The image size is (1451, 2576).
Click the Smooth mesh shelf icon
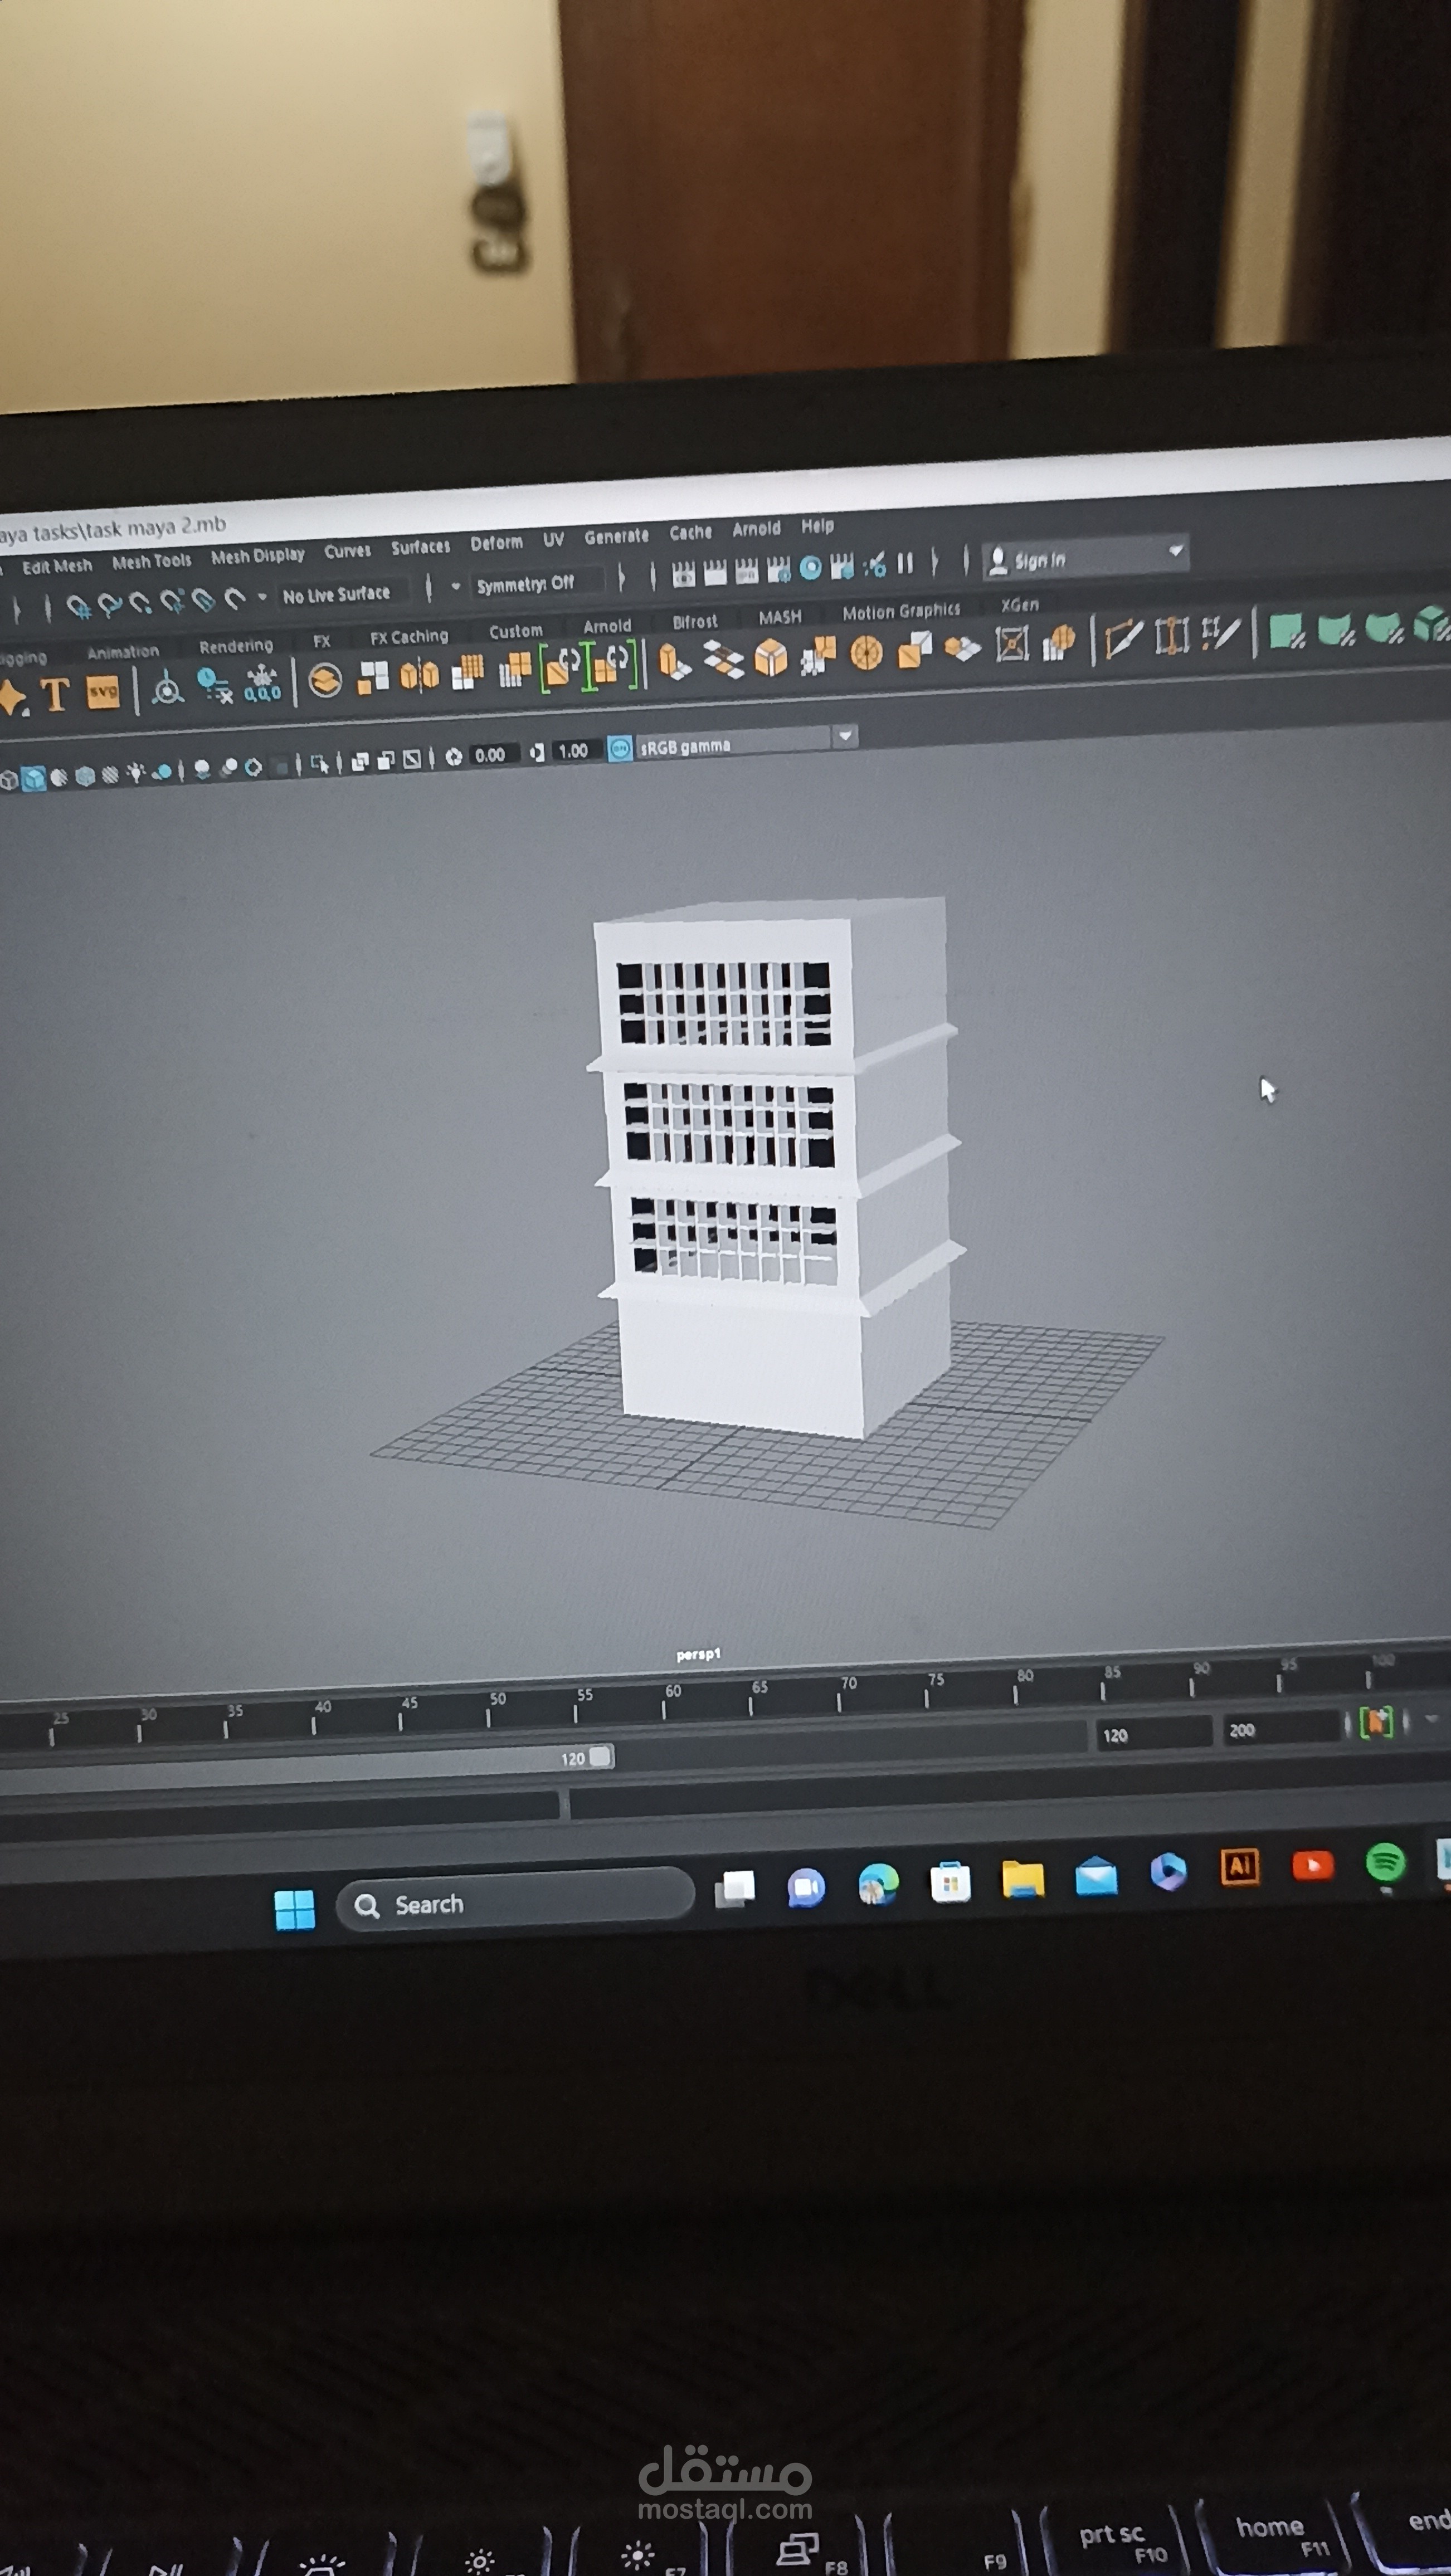[467, 671]
